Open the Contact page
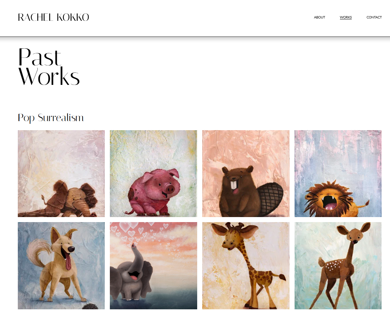 (x=374, y=17)
